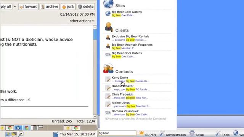Click the orange SUPER icon

coord(141,133)
